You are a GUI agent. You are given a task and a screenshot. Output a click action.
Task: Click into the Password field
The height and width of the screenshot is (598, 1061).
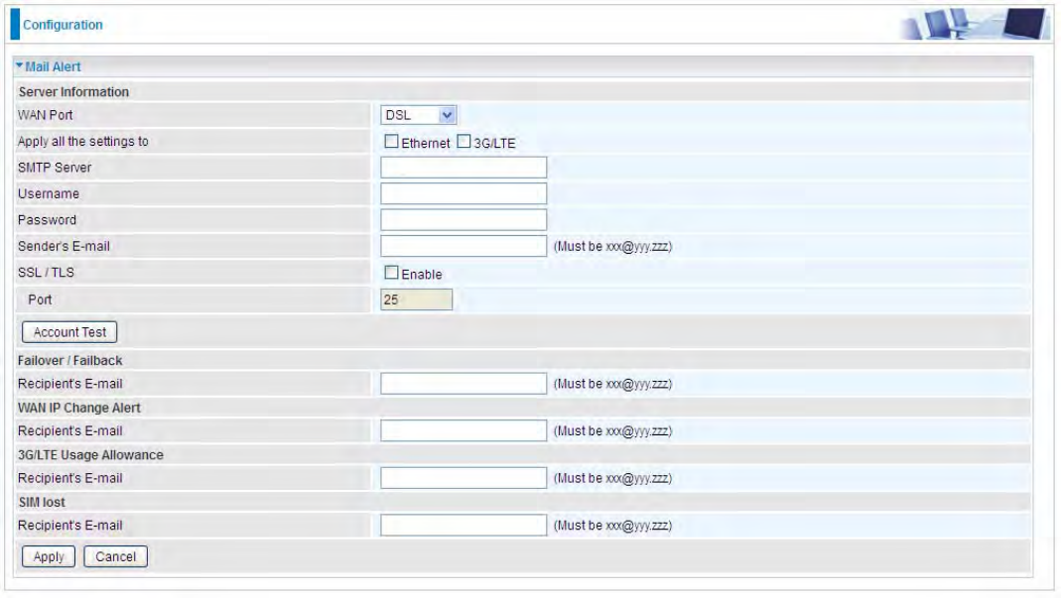click(x=464, y=220)
